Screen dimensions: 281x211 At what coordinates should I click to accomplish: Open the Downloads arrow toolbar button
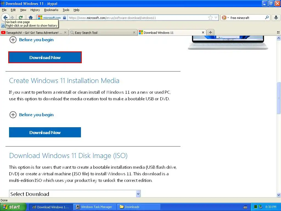tap(276, 17)
